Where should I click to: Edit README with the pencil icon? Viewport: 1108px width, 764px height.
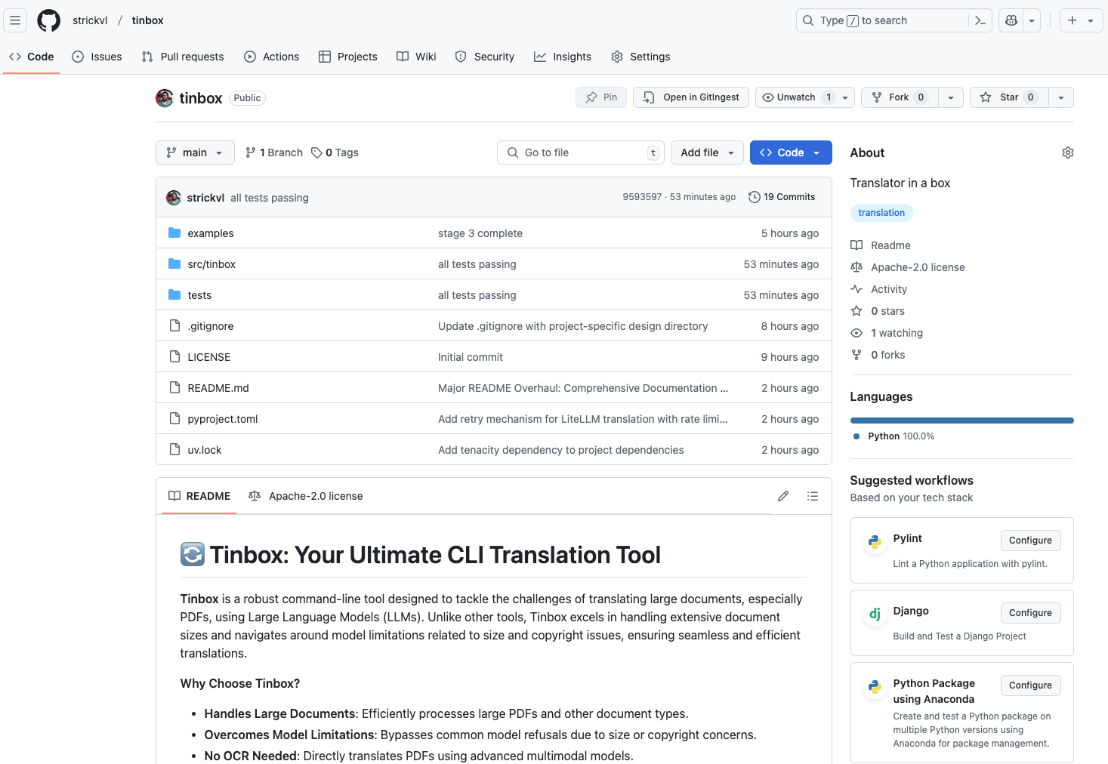[x=783, y=496]
